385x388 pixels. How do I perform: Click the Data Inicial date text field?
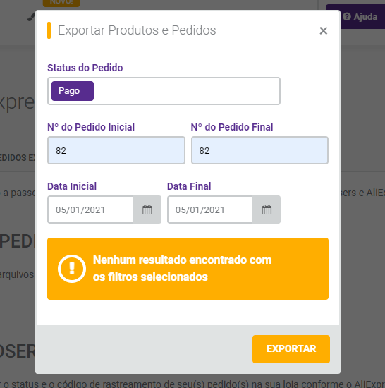(91, 210)
